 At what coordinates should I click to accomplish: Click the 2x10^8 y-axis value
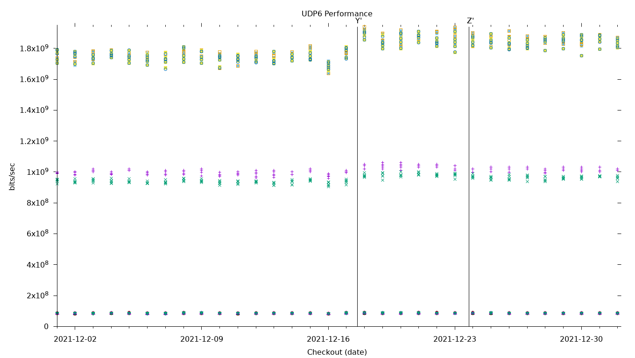click(x=38, y=295)
